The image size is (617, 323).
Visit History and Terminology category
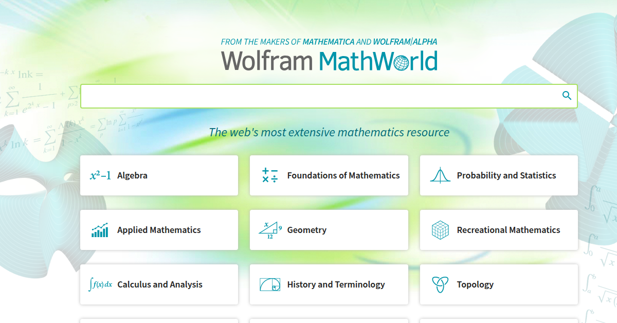click(x=336, y=284)
